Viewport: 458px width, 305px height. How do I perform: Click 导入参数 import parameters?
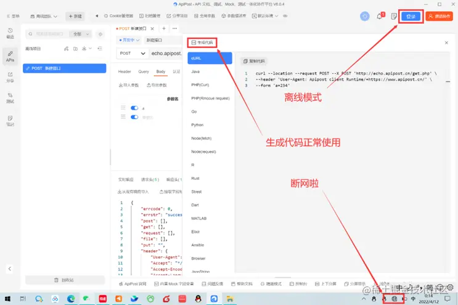point(128,85)
